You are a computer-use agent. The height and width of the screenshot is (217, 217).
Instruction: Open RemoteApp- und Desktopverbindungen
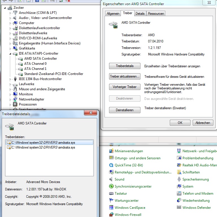pyautogui.click(x=143, y=172)
